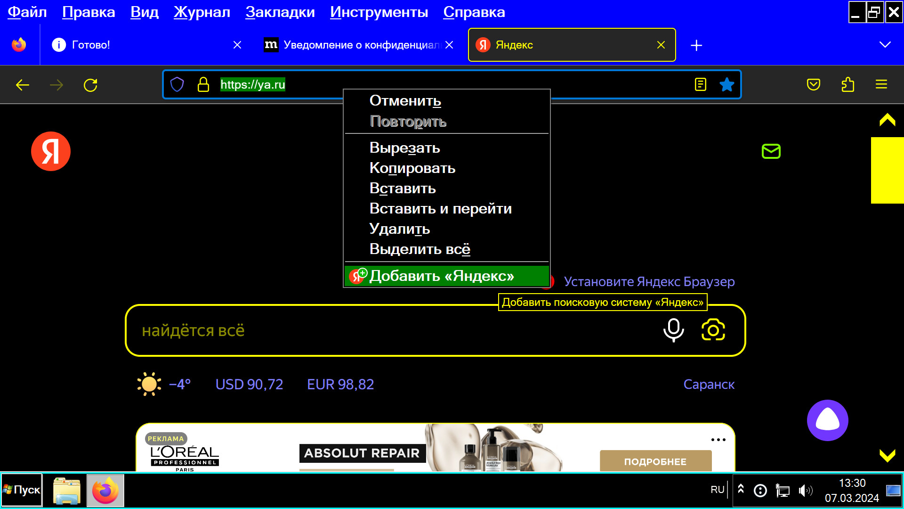Image resolution: width=904 pixels, height=509 pixels.
Task: Open the Yandex mail envelope icon
Action: click(771, 151)
